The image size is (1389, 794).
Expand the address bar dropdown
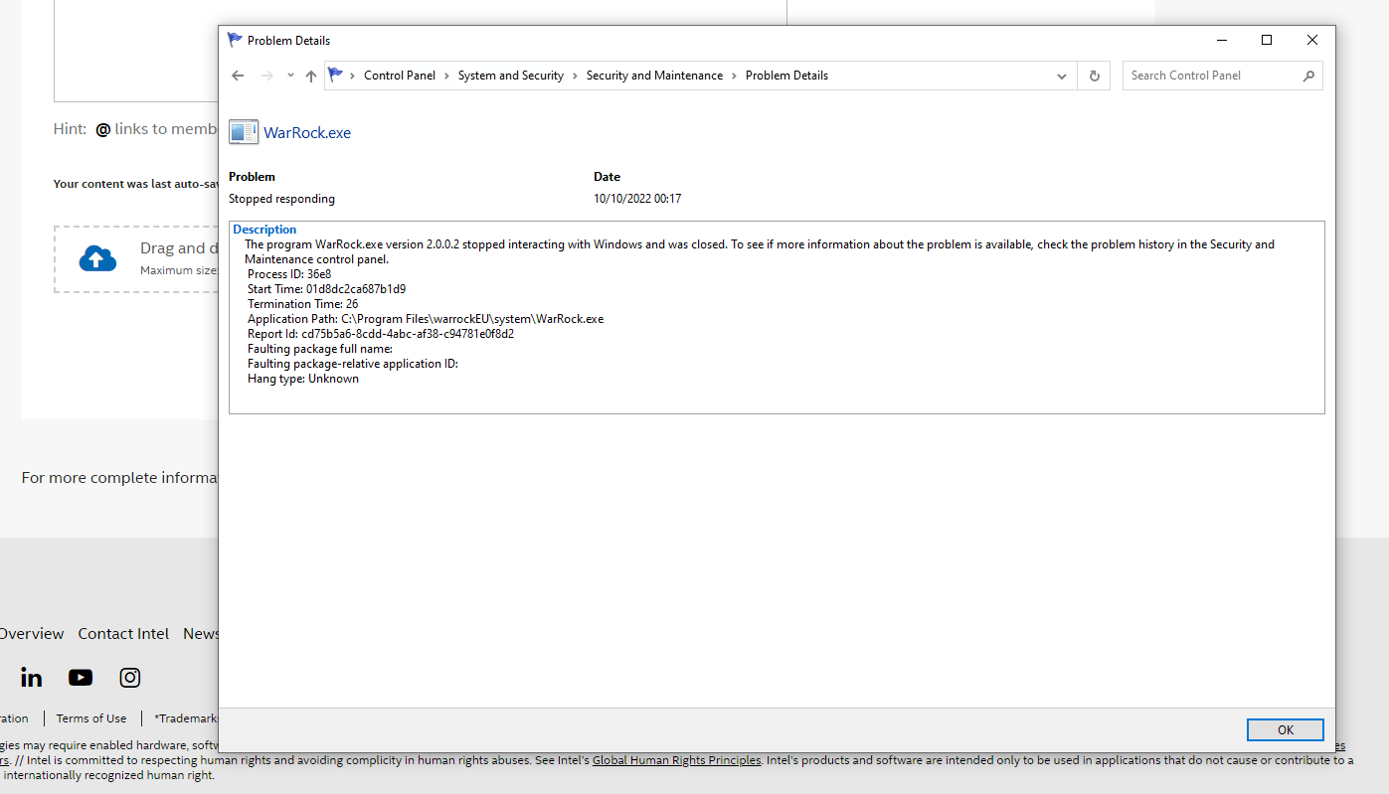[1061, 76]
